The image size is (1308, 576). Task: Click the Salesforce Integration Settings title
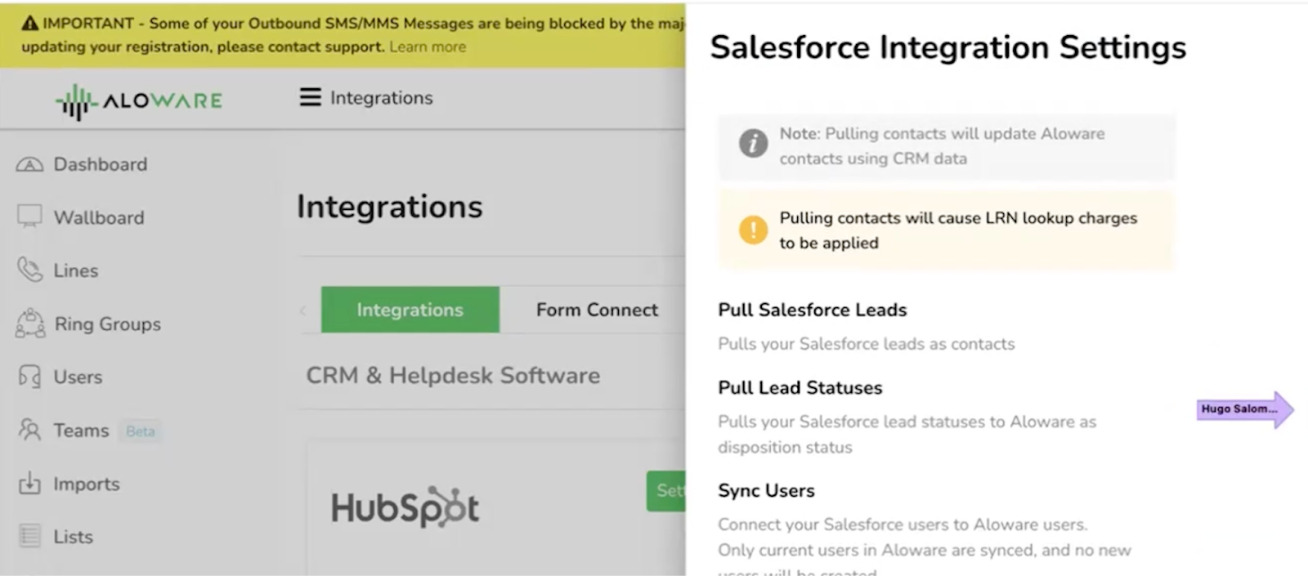948,47
